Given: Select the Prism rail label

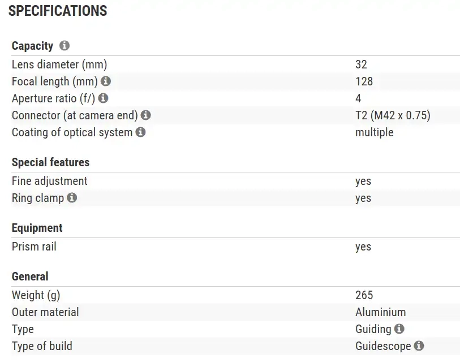Looking at the screenshot, I should pyautogui.click(x=34, y=247).
